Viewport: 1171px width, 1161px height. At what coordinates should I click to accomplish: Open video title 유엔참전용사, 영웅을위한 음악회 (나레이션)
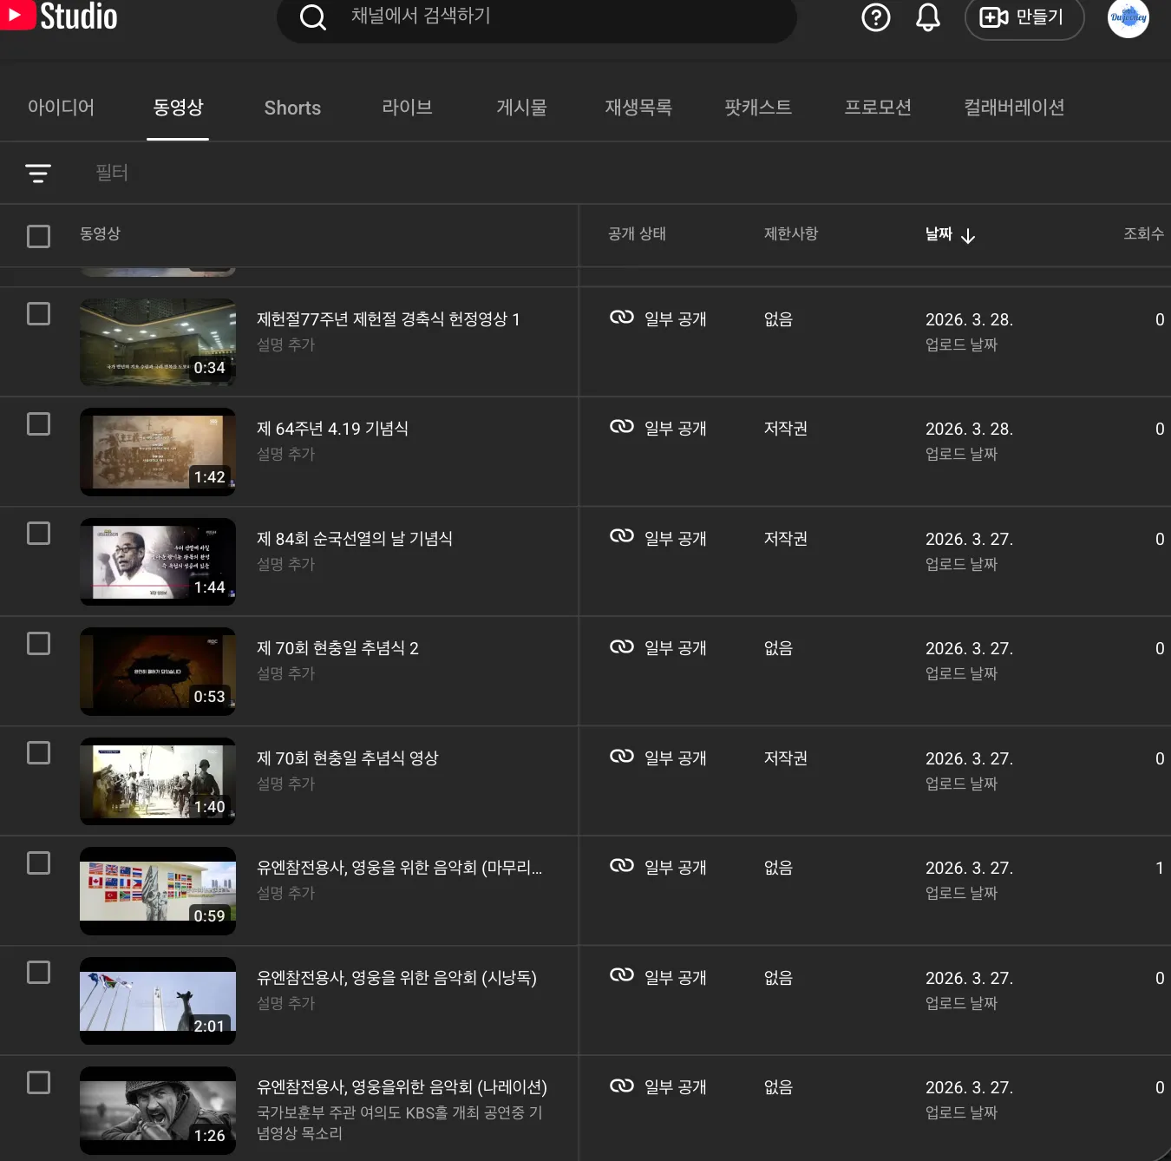402,1087
